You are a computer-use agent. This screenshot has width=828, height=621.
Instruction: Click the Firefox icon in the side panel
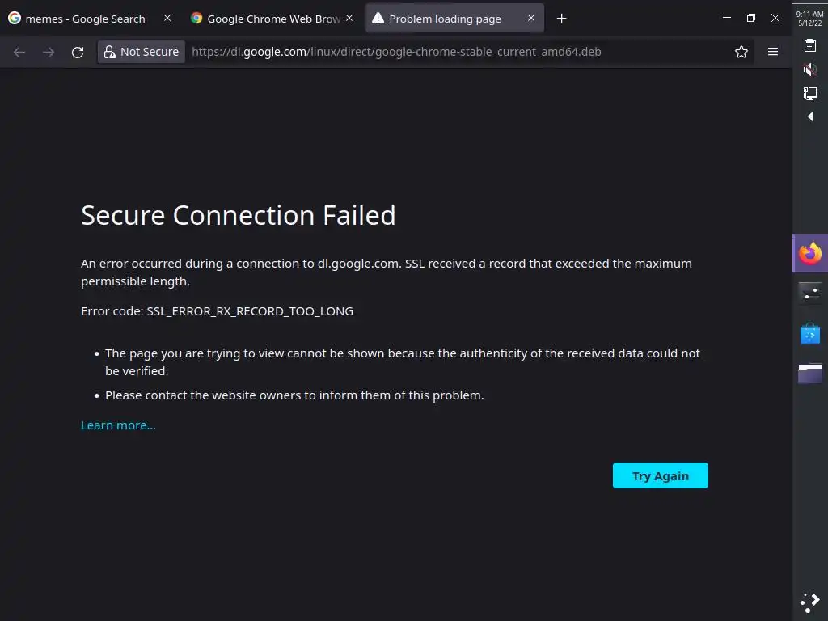pyautogui.click(x=810, y=254)
